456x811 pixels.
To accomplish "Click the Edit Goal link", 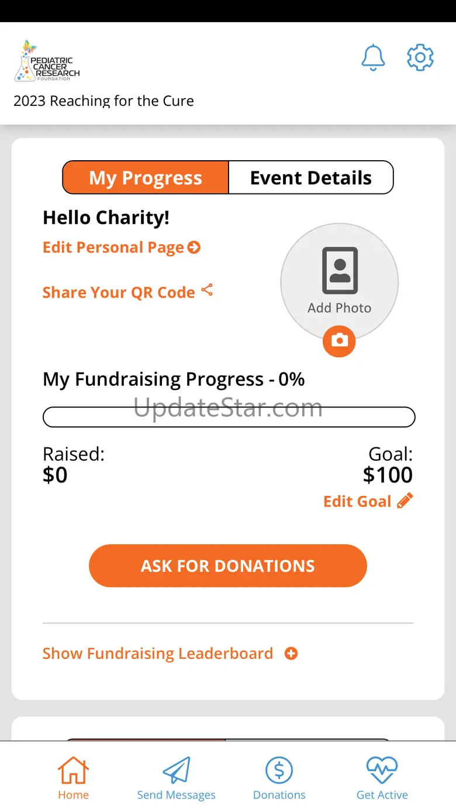I will 357,501.
